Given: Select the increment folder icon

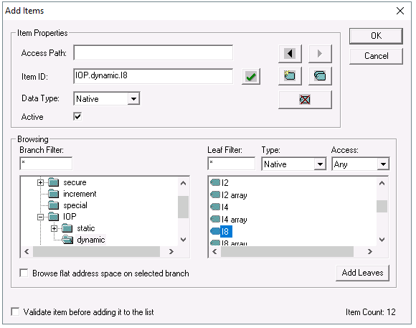Looking at the screenshot, I should click(x=54, y=194).
